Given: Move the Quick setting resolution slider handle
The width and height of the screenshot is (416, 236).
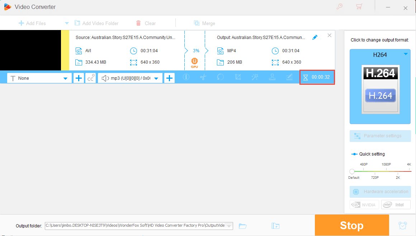Looking at the screenshot, I should pyautogui.click(x=352, y=171).
